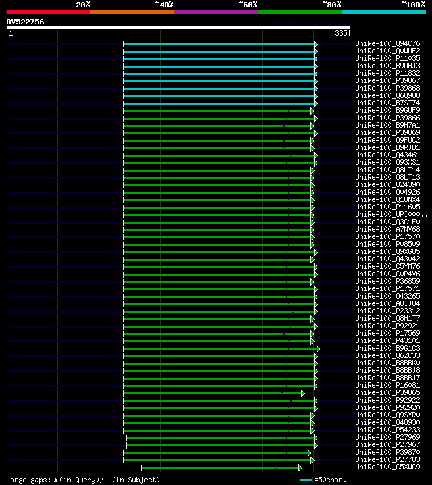Select truncated label UniRef100_UPI000..

point(391,214)
